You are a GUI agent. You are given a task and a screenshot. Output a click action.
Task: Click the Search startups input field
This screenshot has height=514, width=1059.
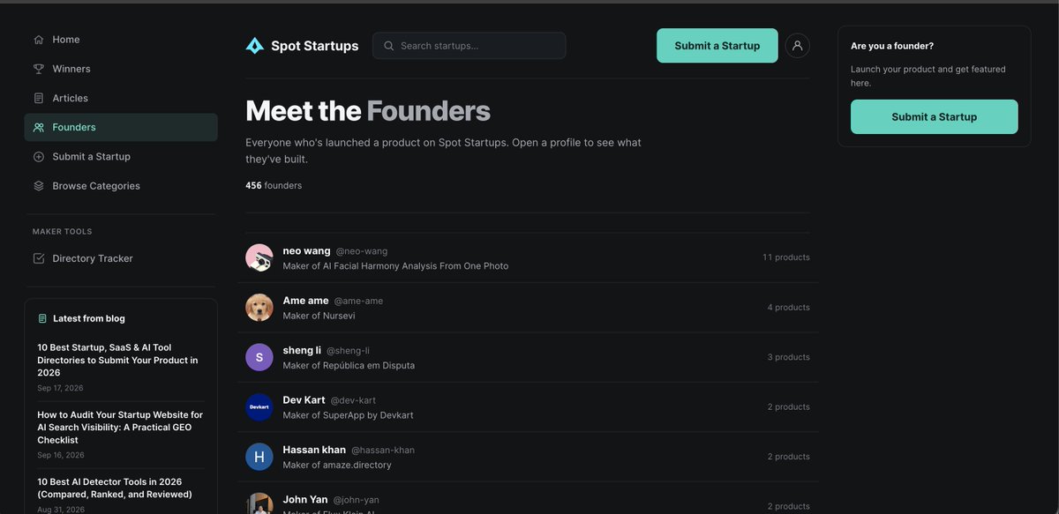click(469, 46)
